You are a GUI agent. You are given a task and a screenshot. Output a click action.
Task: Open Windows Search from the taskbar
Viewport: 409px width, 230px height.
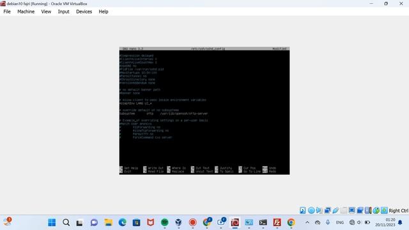click(66, 222)
